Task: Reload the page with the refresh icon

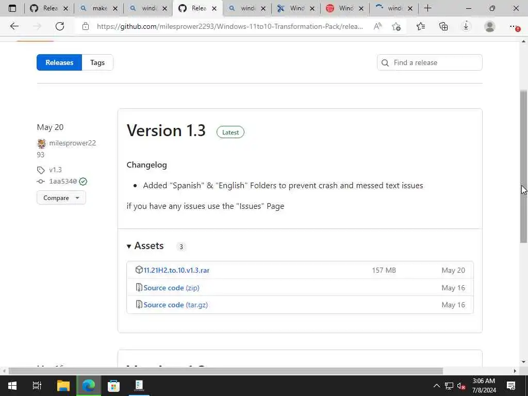Action: 60,26
